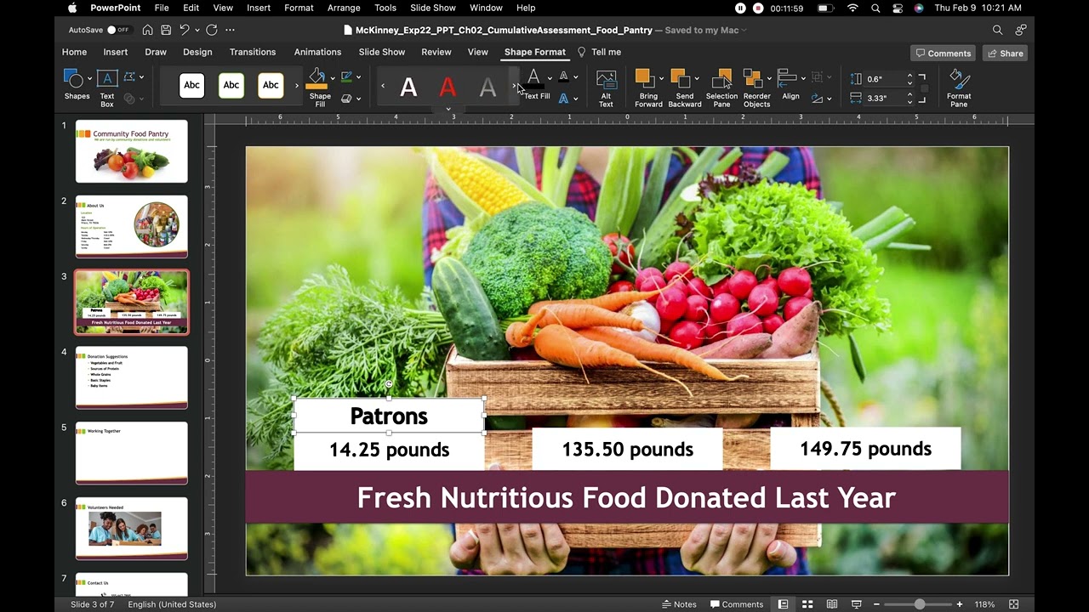Start Slide Show from status bar
The height and width of the screenshot is (612, 1089).
[x=856, y=604]
